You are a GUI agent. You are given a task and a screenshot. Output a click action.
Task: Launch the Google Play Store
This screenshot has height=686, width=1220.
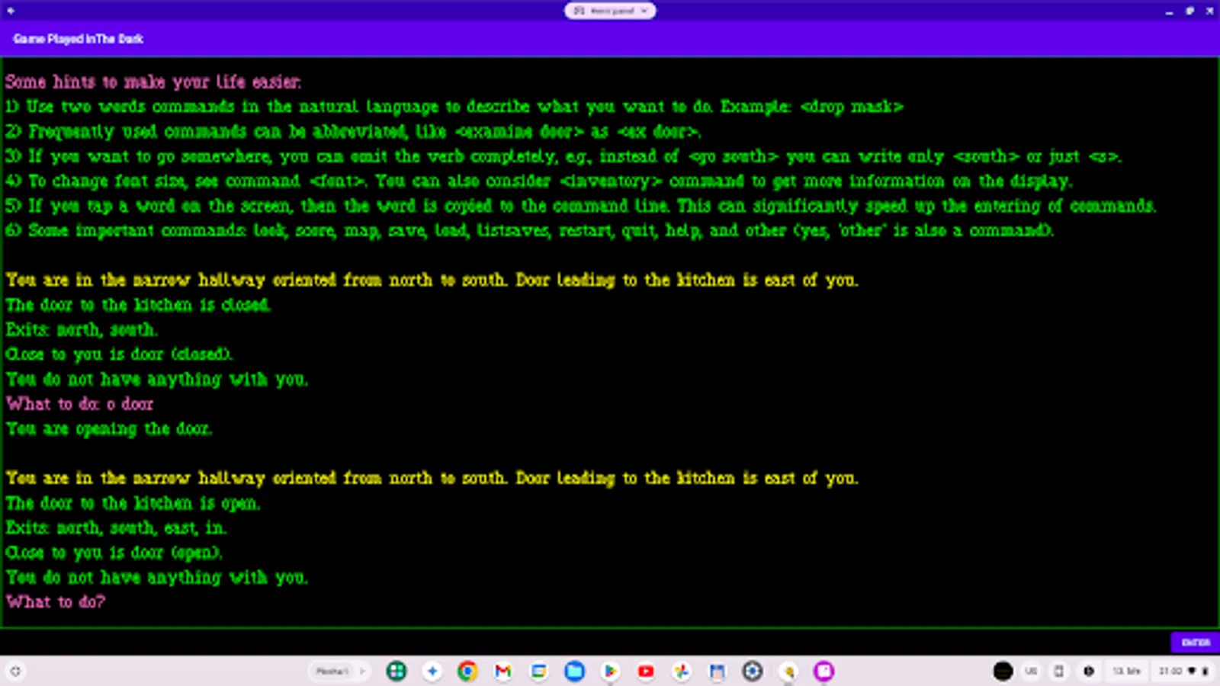tap(610, 672)
